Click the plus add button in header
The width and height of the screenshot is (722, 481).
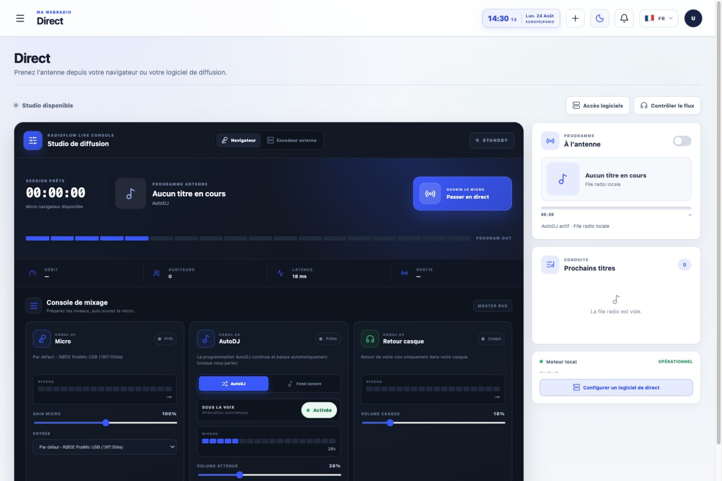point(575,18)
